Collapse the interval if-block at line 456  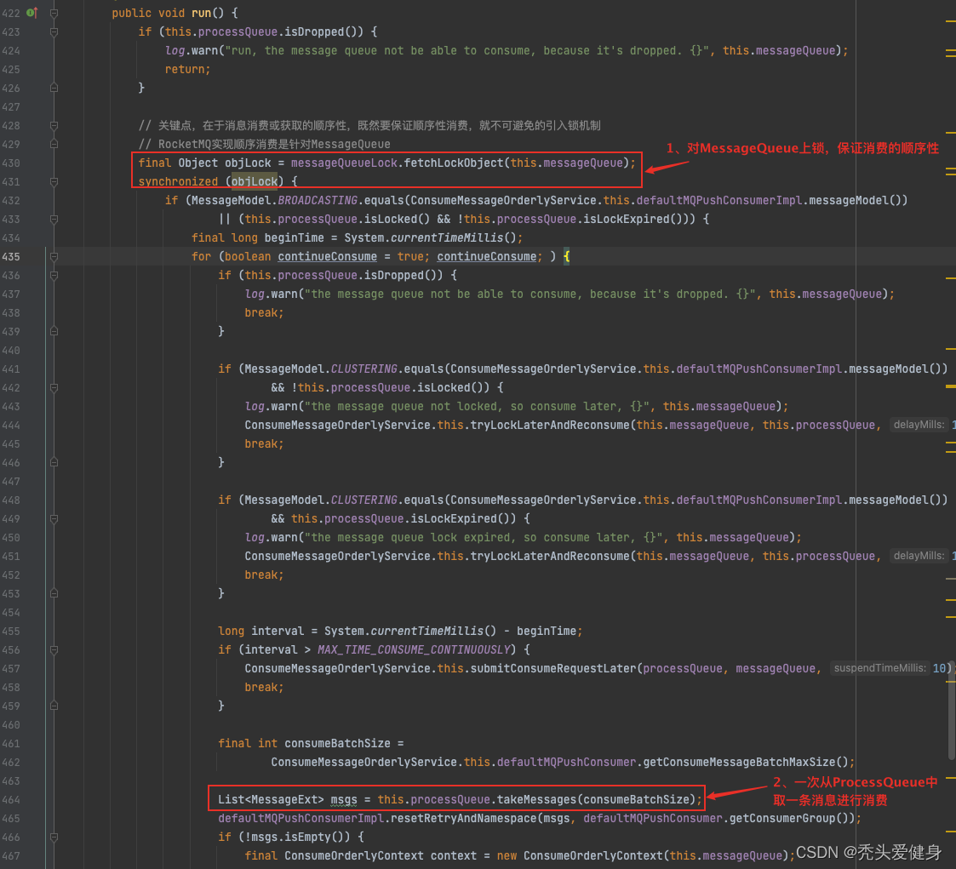tap(54, 650)
